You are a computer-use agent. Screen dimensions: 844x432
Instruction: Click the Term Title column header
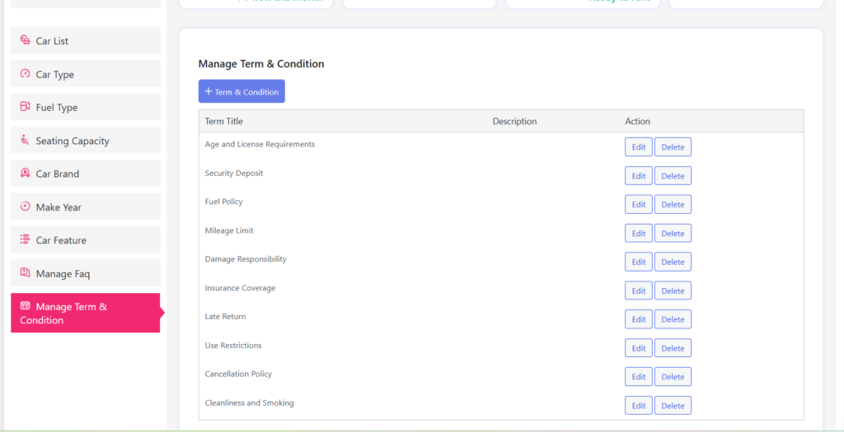click(x=224, y=122)
